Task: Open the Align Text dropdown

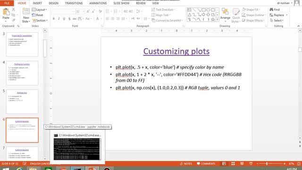Action: pyautogui.click(x=161, y=15)
